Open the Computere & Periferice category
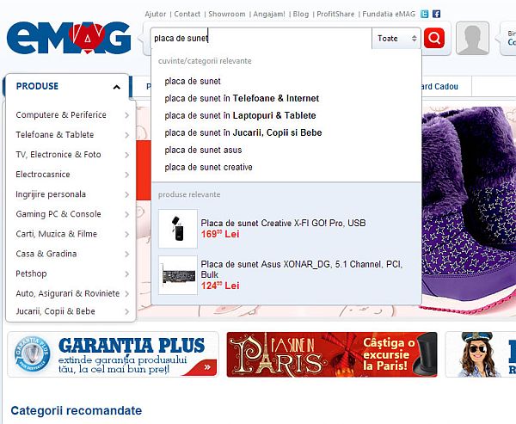The width and height of the screenshot is (516, 424). point(61,115)
